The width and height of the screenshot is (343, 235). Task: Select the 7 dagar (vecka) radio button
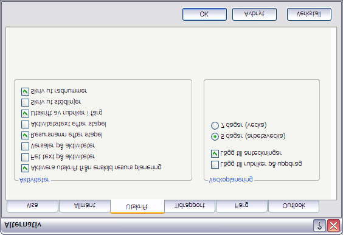point(215,125)
